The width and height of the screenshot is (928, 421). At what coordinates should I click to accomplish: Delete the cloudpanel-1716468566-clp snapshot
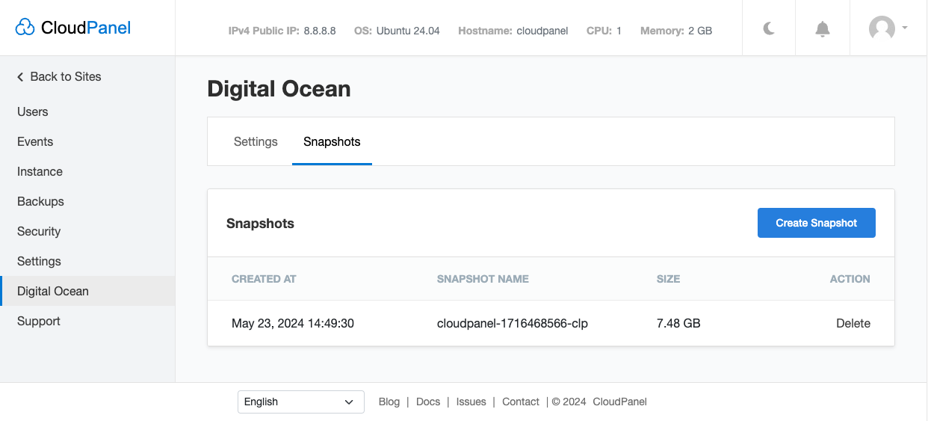pos(853,323)
